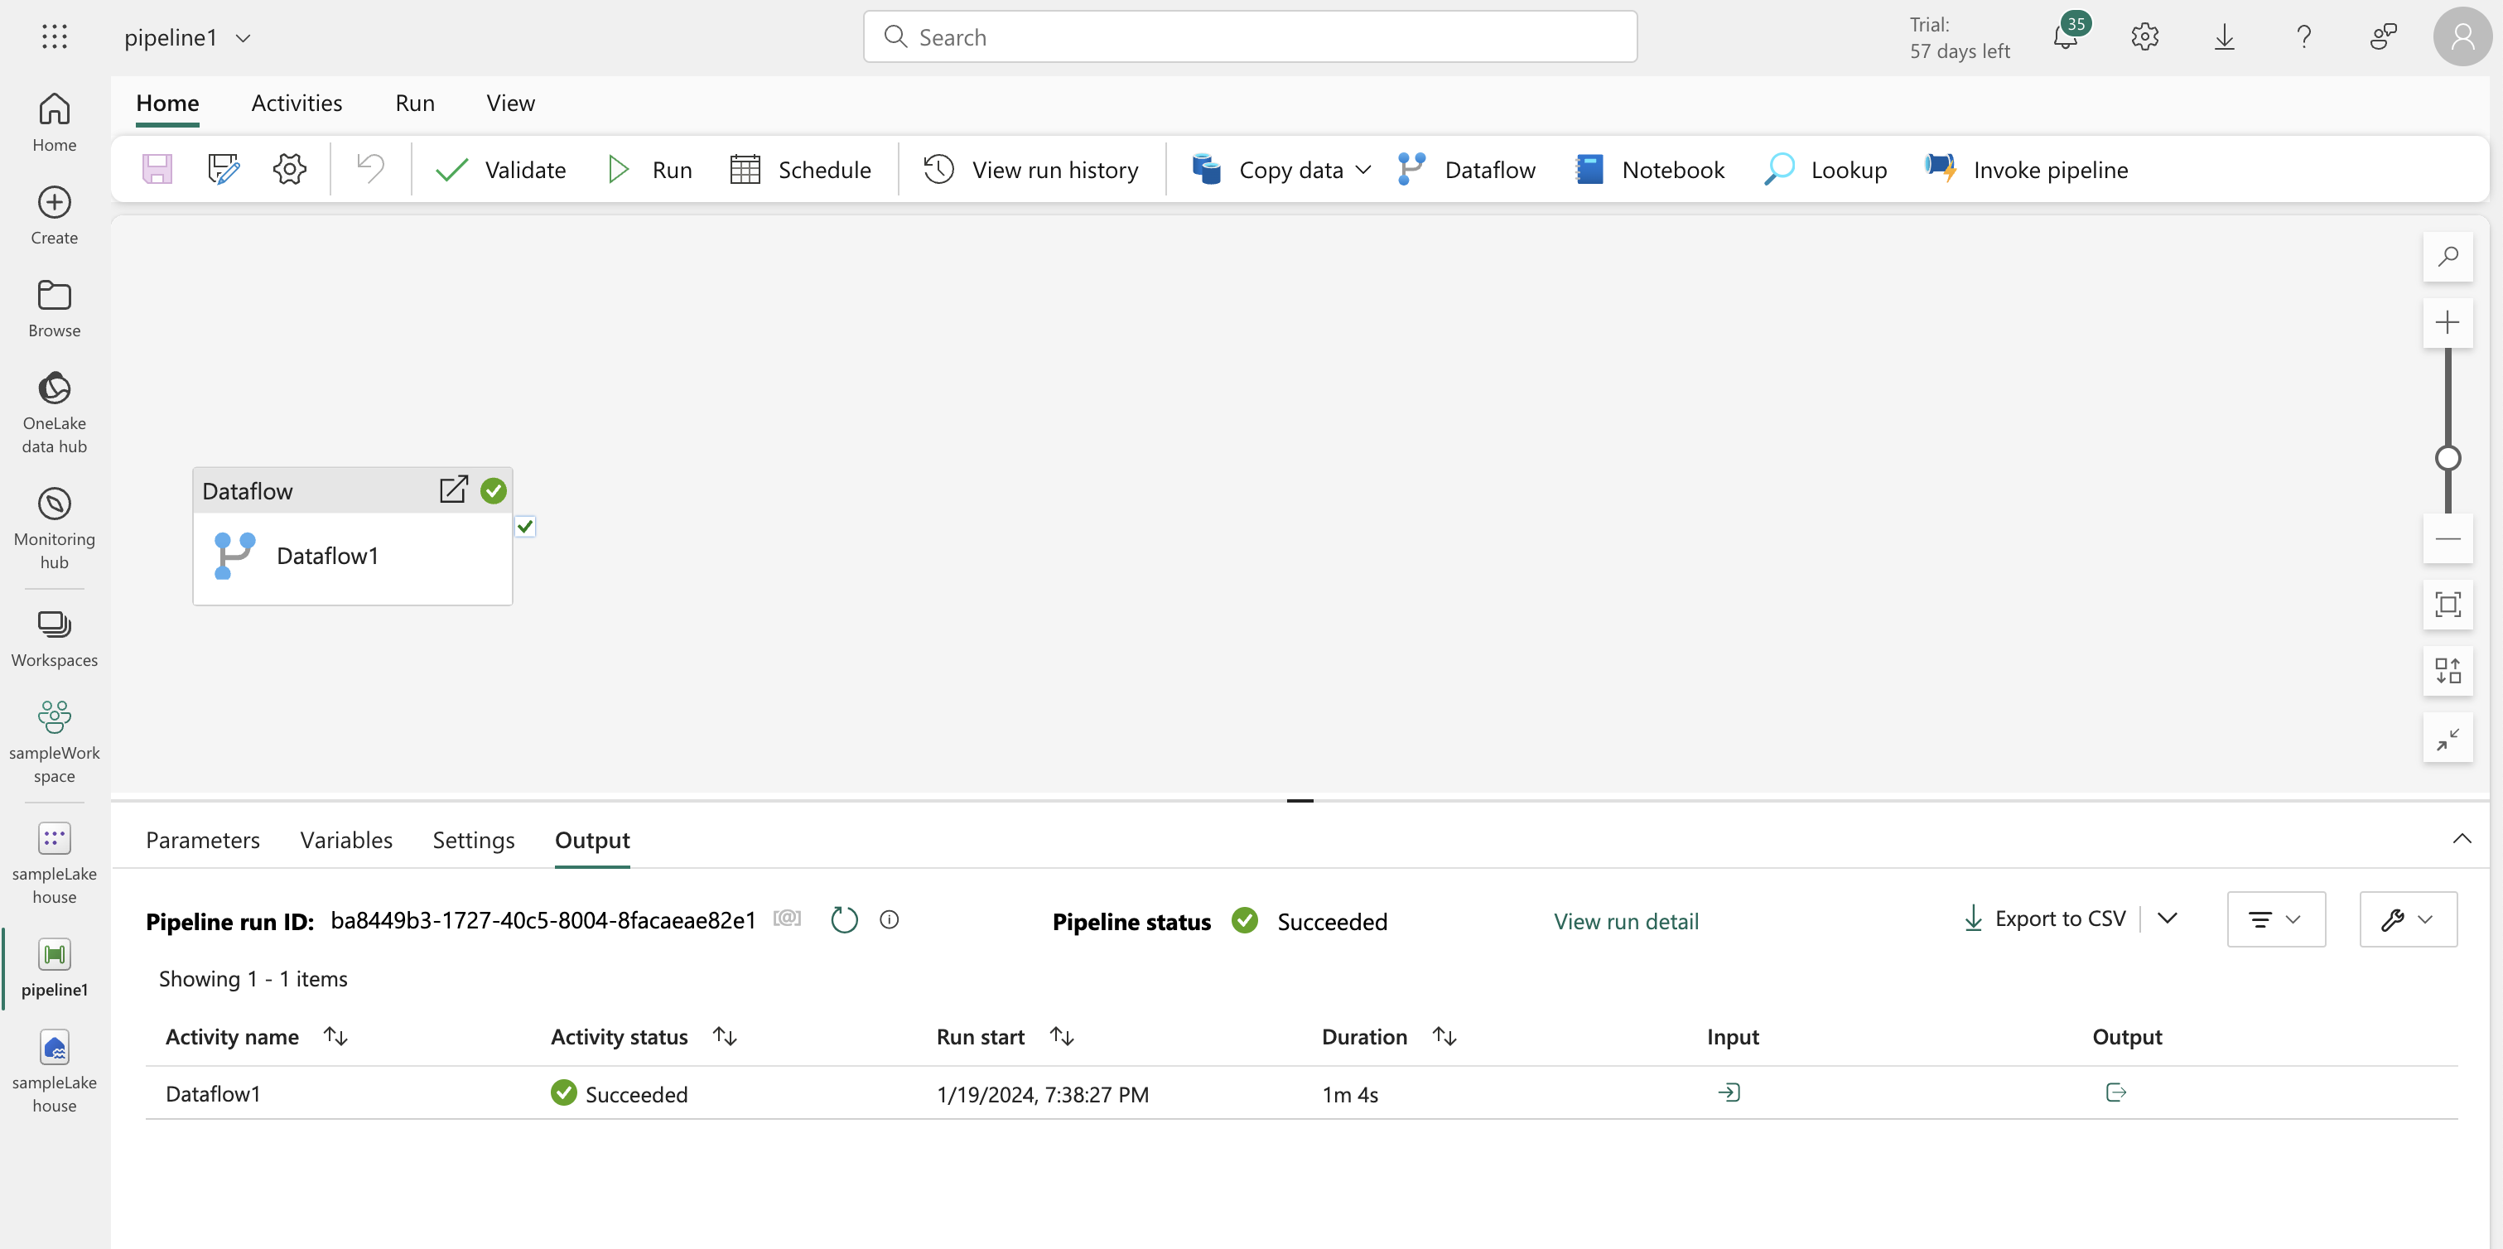Zoom in with the plus button
Viewport: 2503px width, 1249px height.
[x=2448, y=323]
